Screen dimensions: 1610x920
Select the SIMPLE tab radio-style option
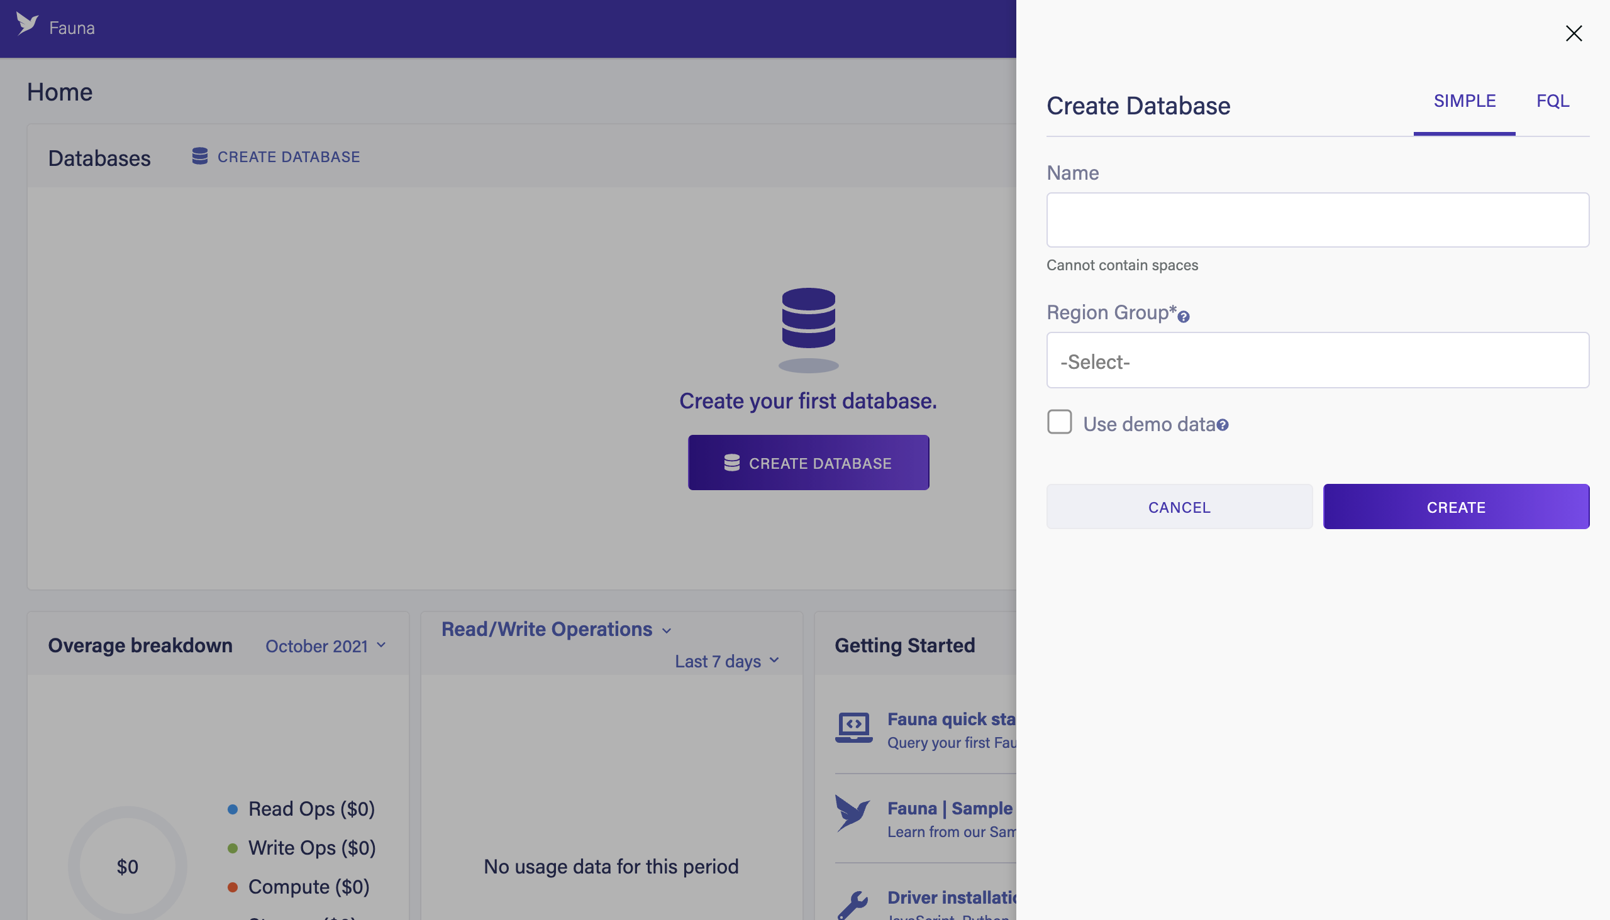1465,101
